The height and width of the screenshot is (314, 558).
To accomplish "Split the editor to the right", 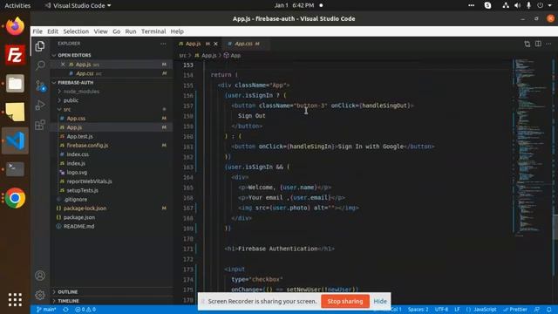I will tap(538, 44).
